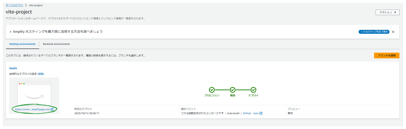Click the ブランチを接続 button

(x=387, y=55)
